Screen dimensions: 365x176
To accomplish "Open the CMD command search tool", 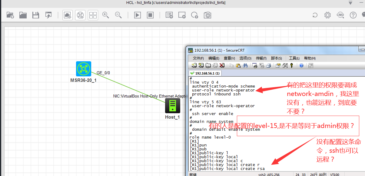I will (x=340, y=15).
